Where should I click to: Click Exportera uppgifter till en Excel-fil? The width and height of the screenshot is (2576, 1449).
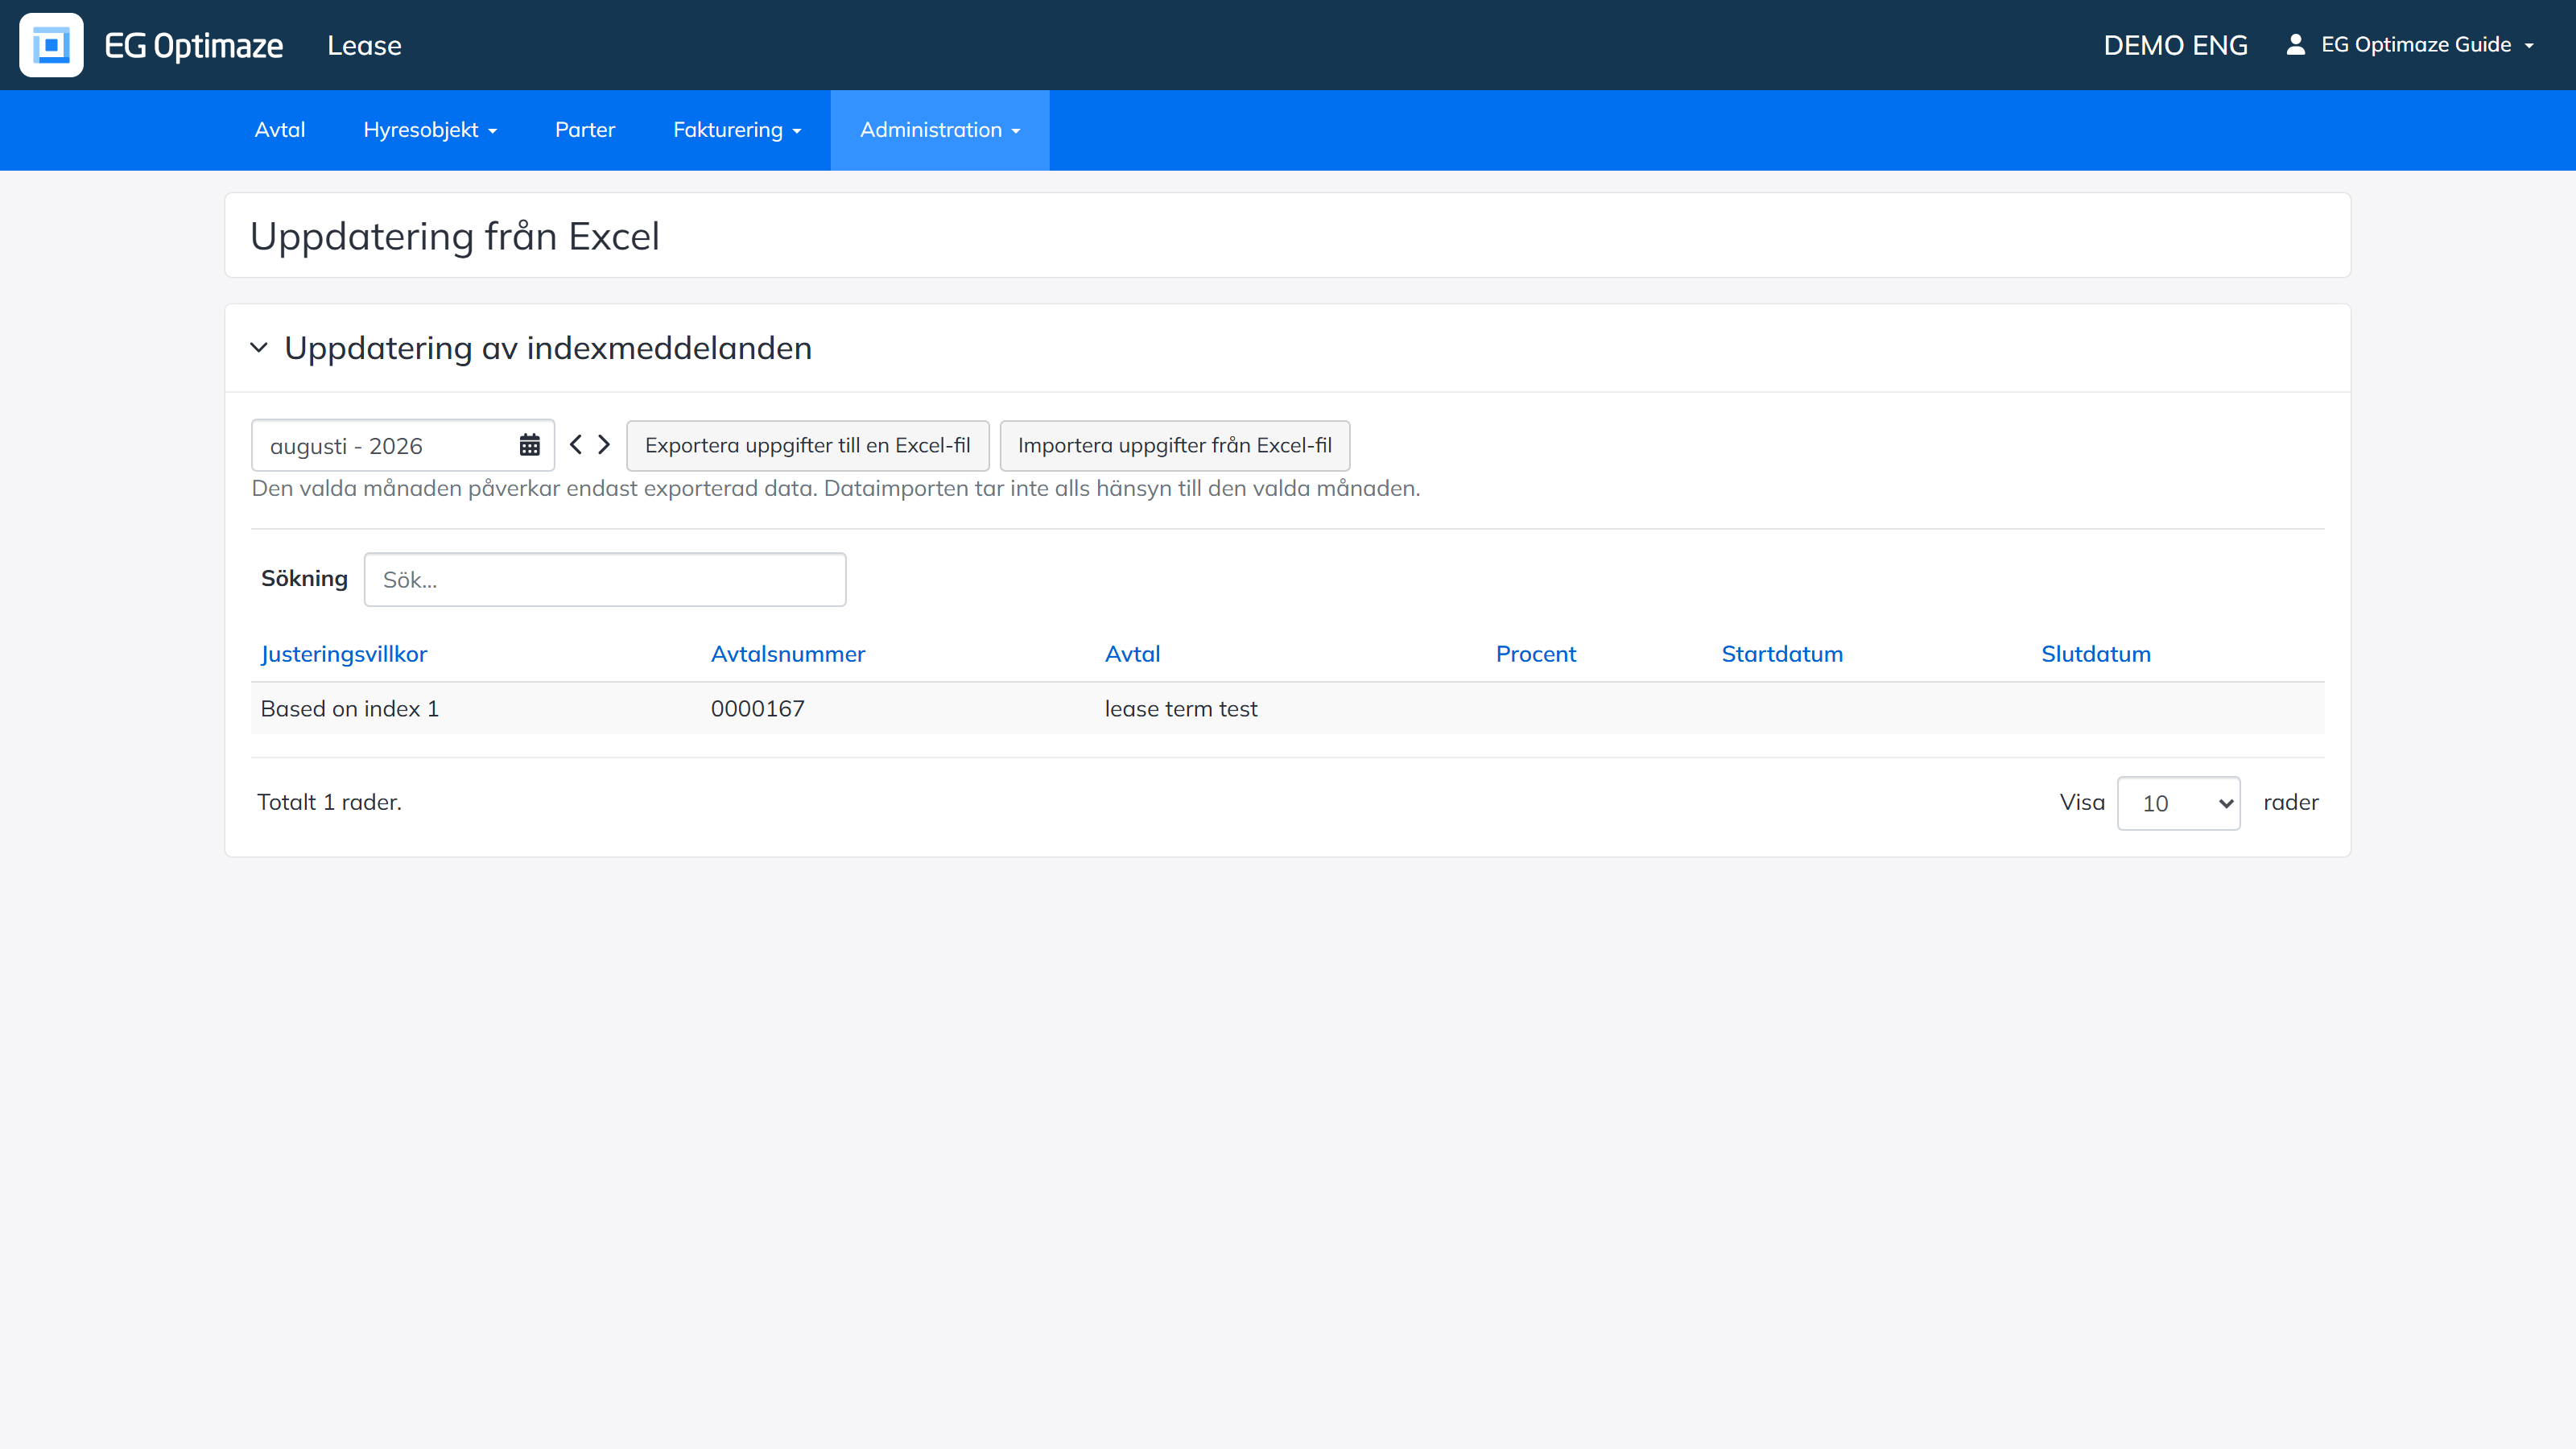click(x=807, y=445)
